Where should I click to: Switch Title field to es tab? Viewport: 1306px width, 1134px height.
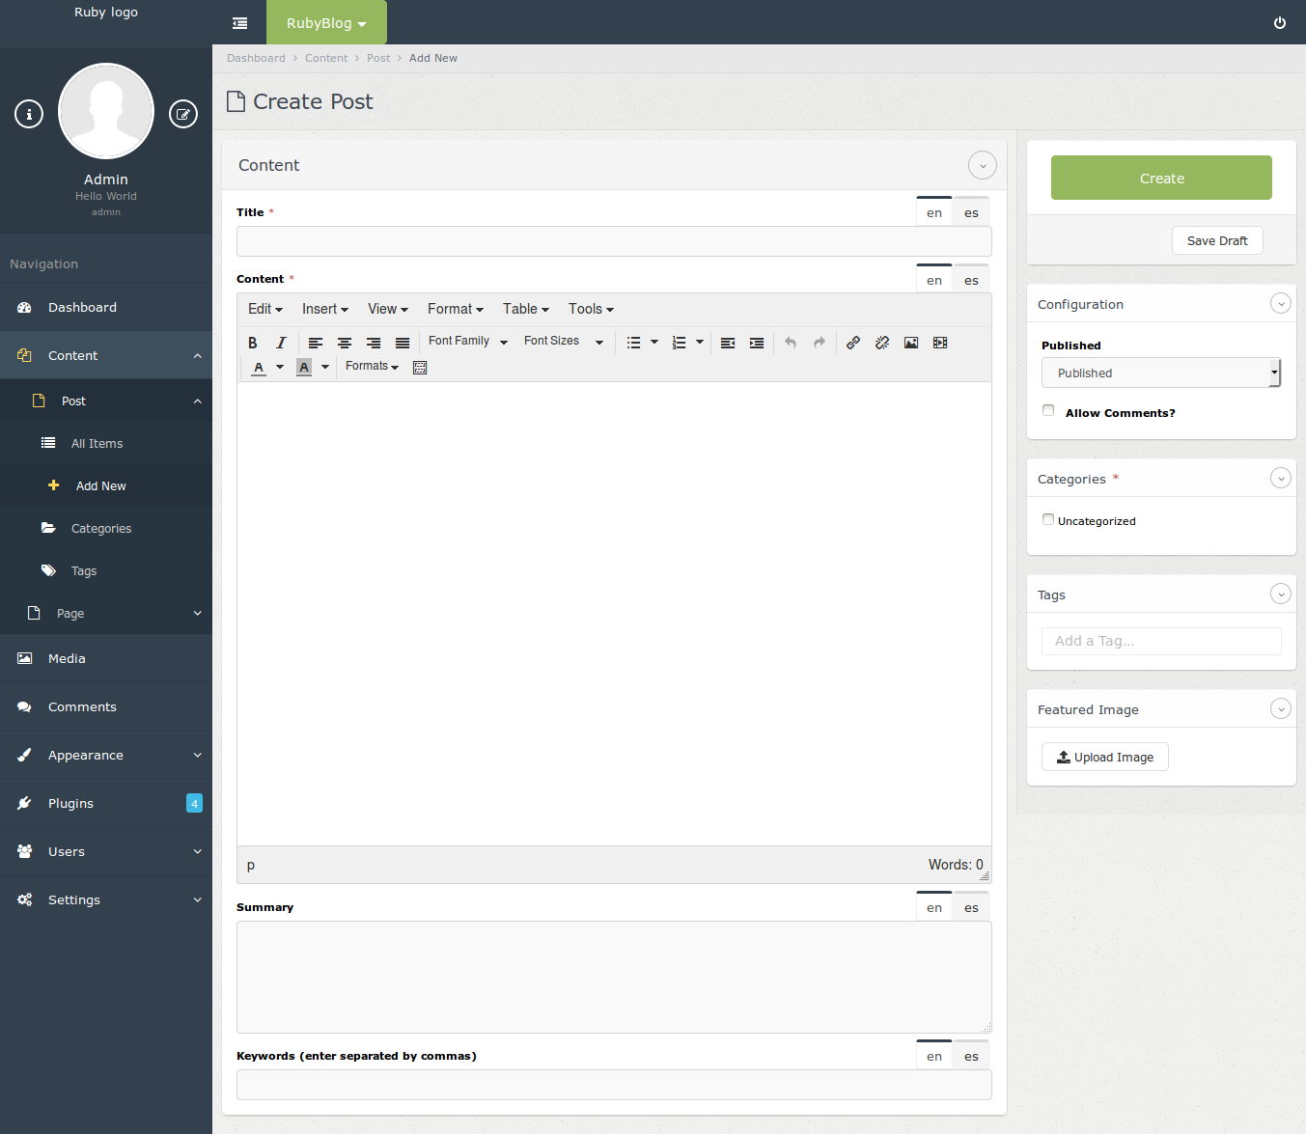pyautogui.click(x=971, y=213)
